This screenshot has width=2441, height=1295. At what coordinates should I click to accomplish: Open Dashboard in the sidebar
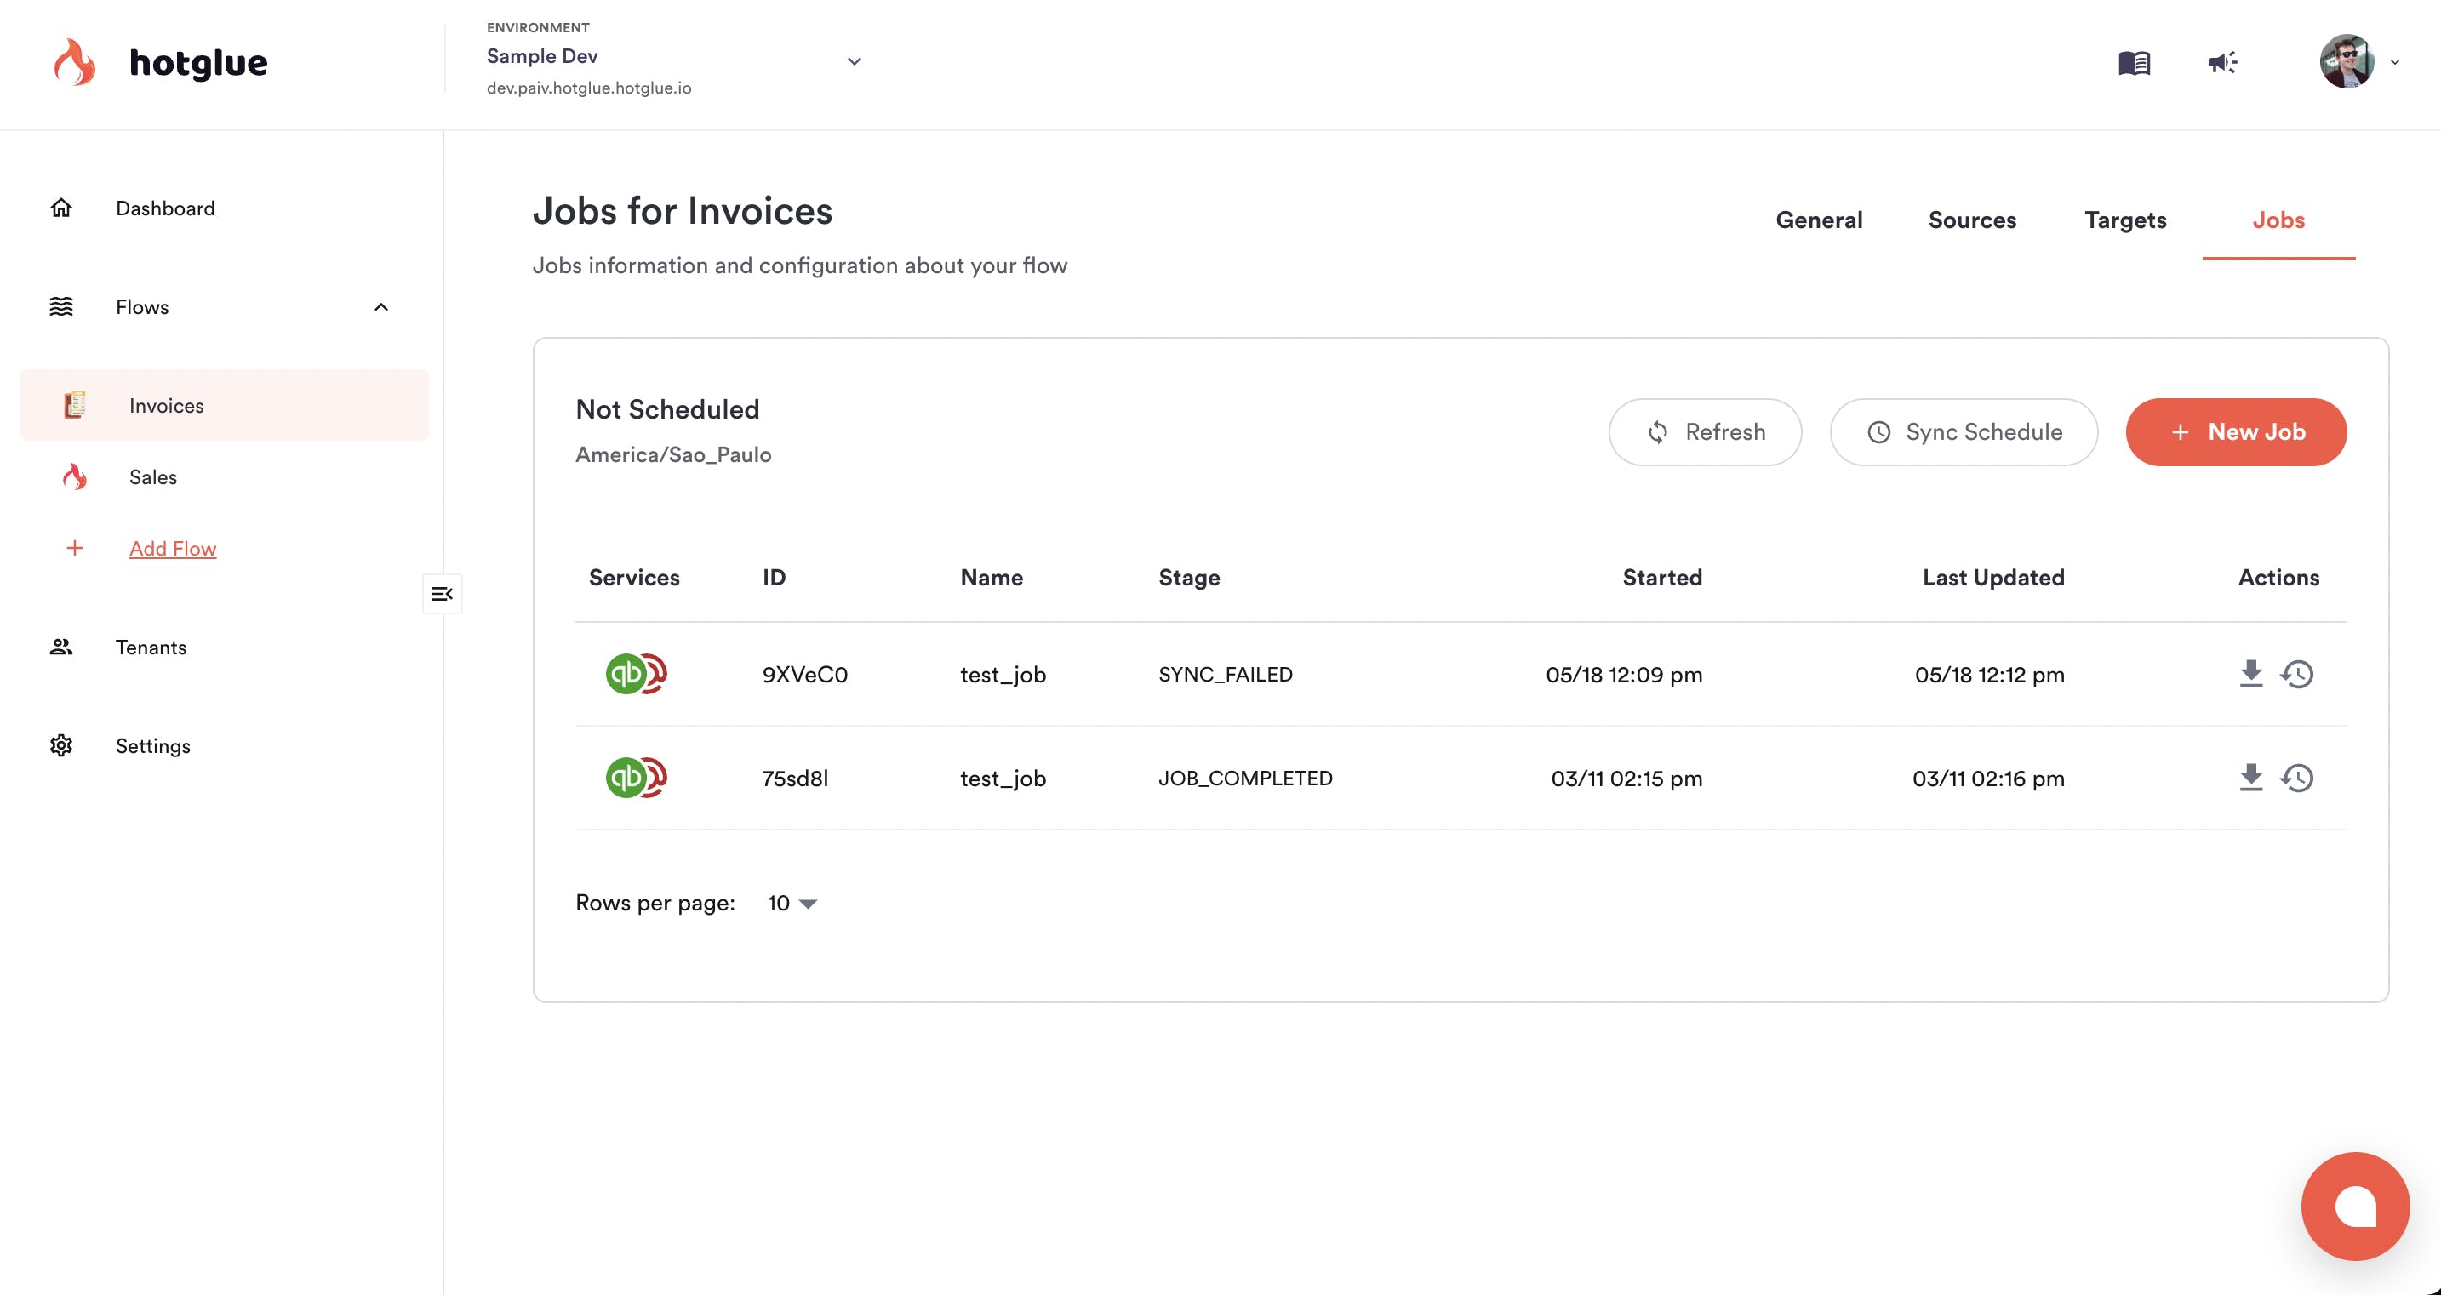165,208
